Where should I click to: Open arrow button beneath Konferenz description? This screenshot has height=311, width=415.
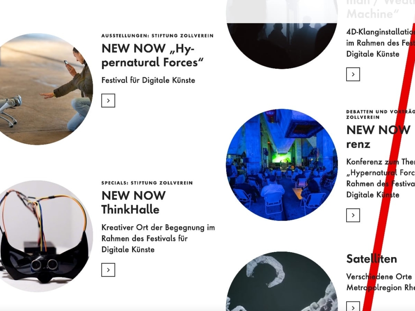click(x=353, y=215)
